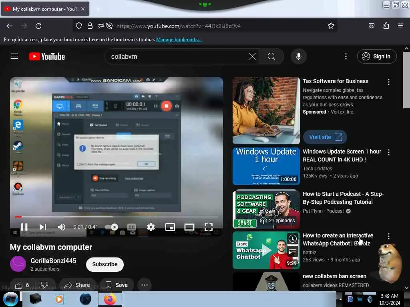Search with voice microphone
410x307 pixels.
(299, 56)
